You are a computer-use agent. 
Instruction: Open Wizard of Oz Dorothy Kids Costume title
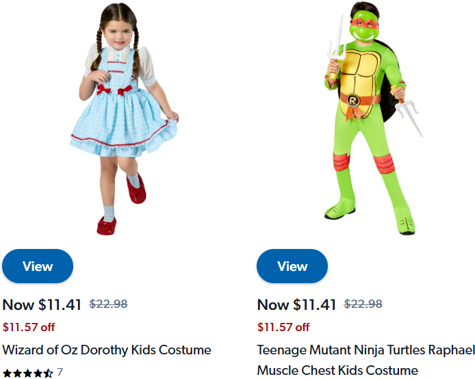107,350
